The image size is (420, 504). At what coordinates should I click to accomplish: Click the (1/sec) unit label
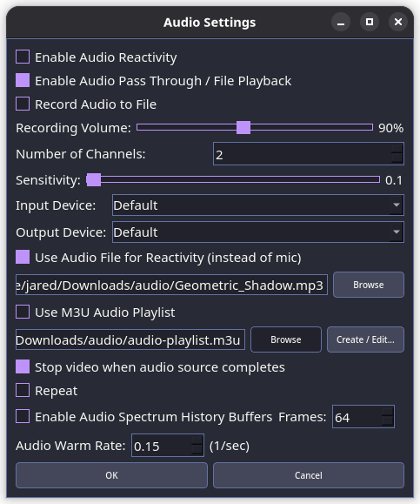pos(230,446)
